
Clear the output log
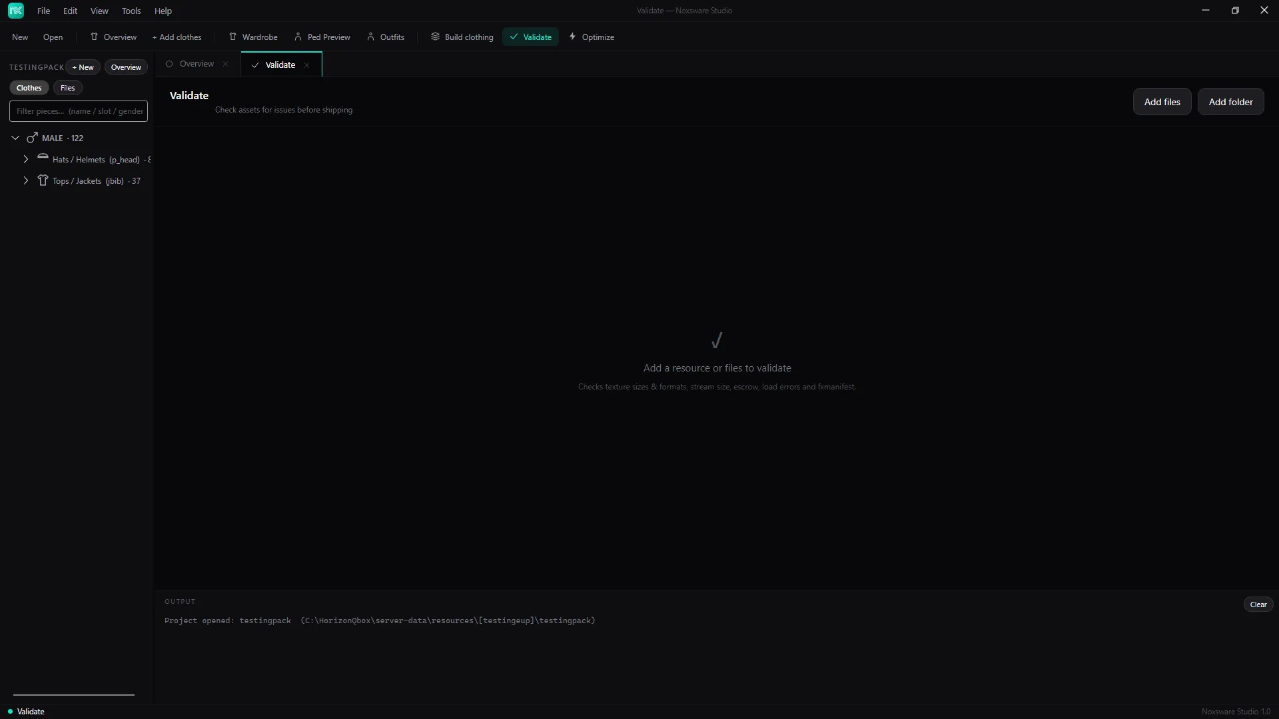point(1258,604)
